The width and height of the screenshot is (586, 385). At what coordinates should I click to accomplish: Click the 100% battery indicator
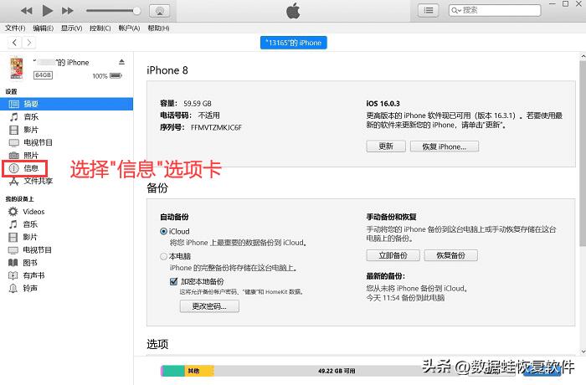point(107,76)
